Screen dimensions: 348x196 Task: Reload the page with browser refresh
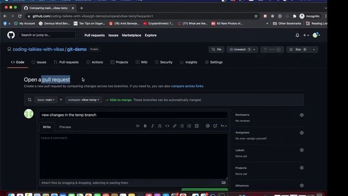coord(20,16)
